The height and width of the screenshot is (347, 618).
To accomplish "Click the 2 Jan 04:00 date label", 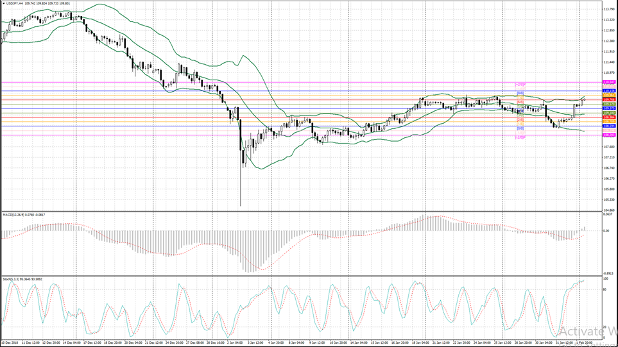I will [236, 343].
